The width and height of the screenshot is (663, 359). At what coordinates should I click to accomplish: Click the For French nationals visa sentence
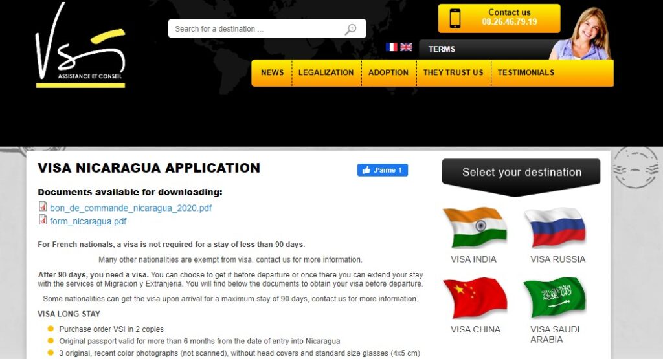[171, 245]
